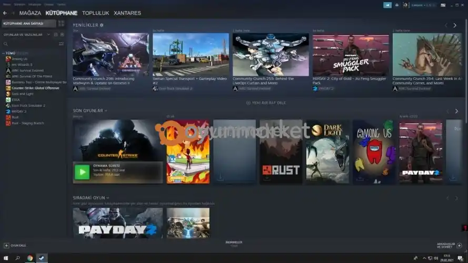Expand the Oyunlar ve Yazılımlar dropdown
The height and width of the screenshot is (263, 468).
pos(48,35)
